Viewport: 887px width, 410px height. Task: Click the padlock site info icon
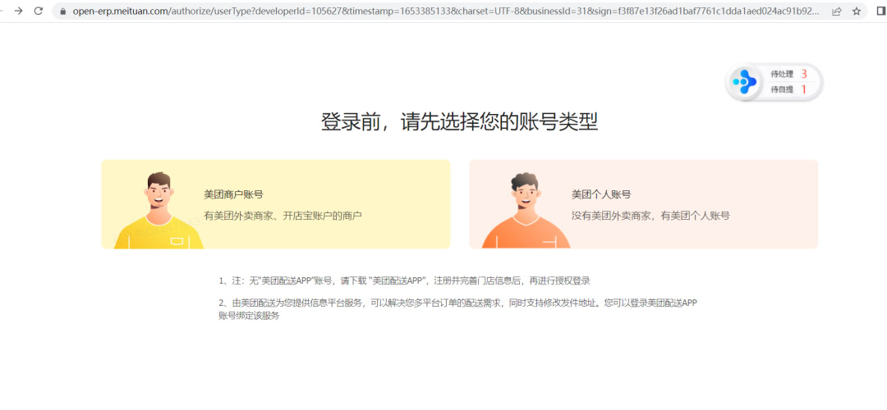(x=63, y=11)
